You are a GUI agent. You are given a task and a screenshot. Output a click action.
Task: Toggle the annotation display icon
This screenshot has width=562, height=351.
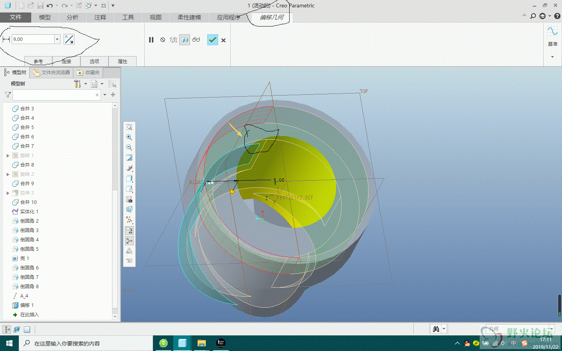click(x=129, y=230)
